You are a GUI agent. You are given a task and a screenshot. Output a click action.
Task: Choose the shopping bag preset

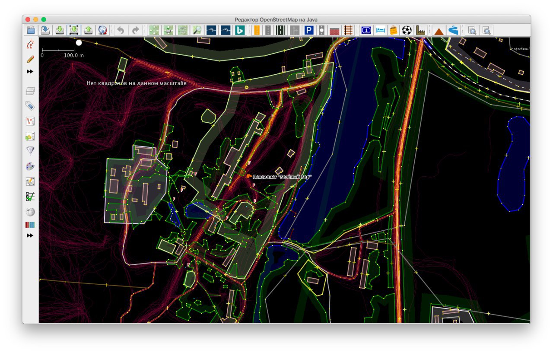click(394, 30)
